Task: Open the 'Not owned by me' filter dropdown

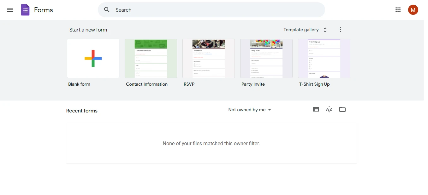Action: pyautogui.click(x=249, y=109)
